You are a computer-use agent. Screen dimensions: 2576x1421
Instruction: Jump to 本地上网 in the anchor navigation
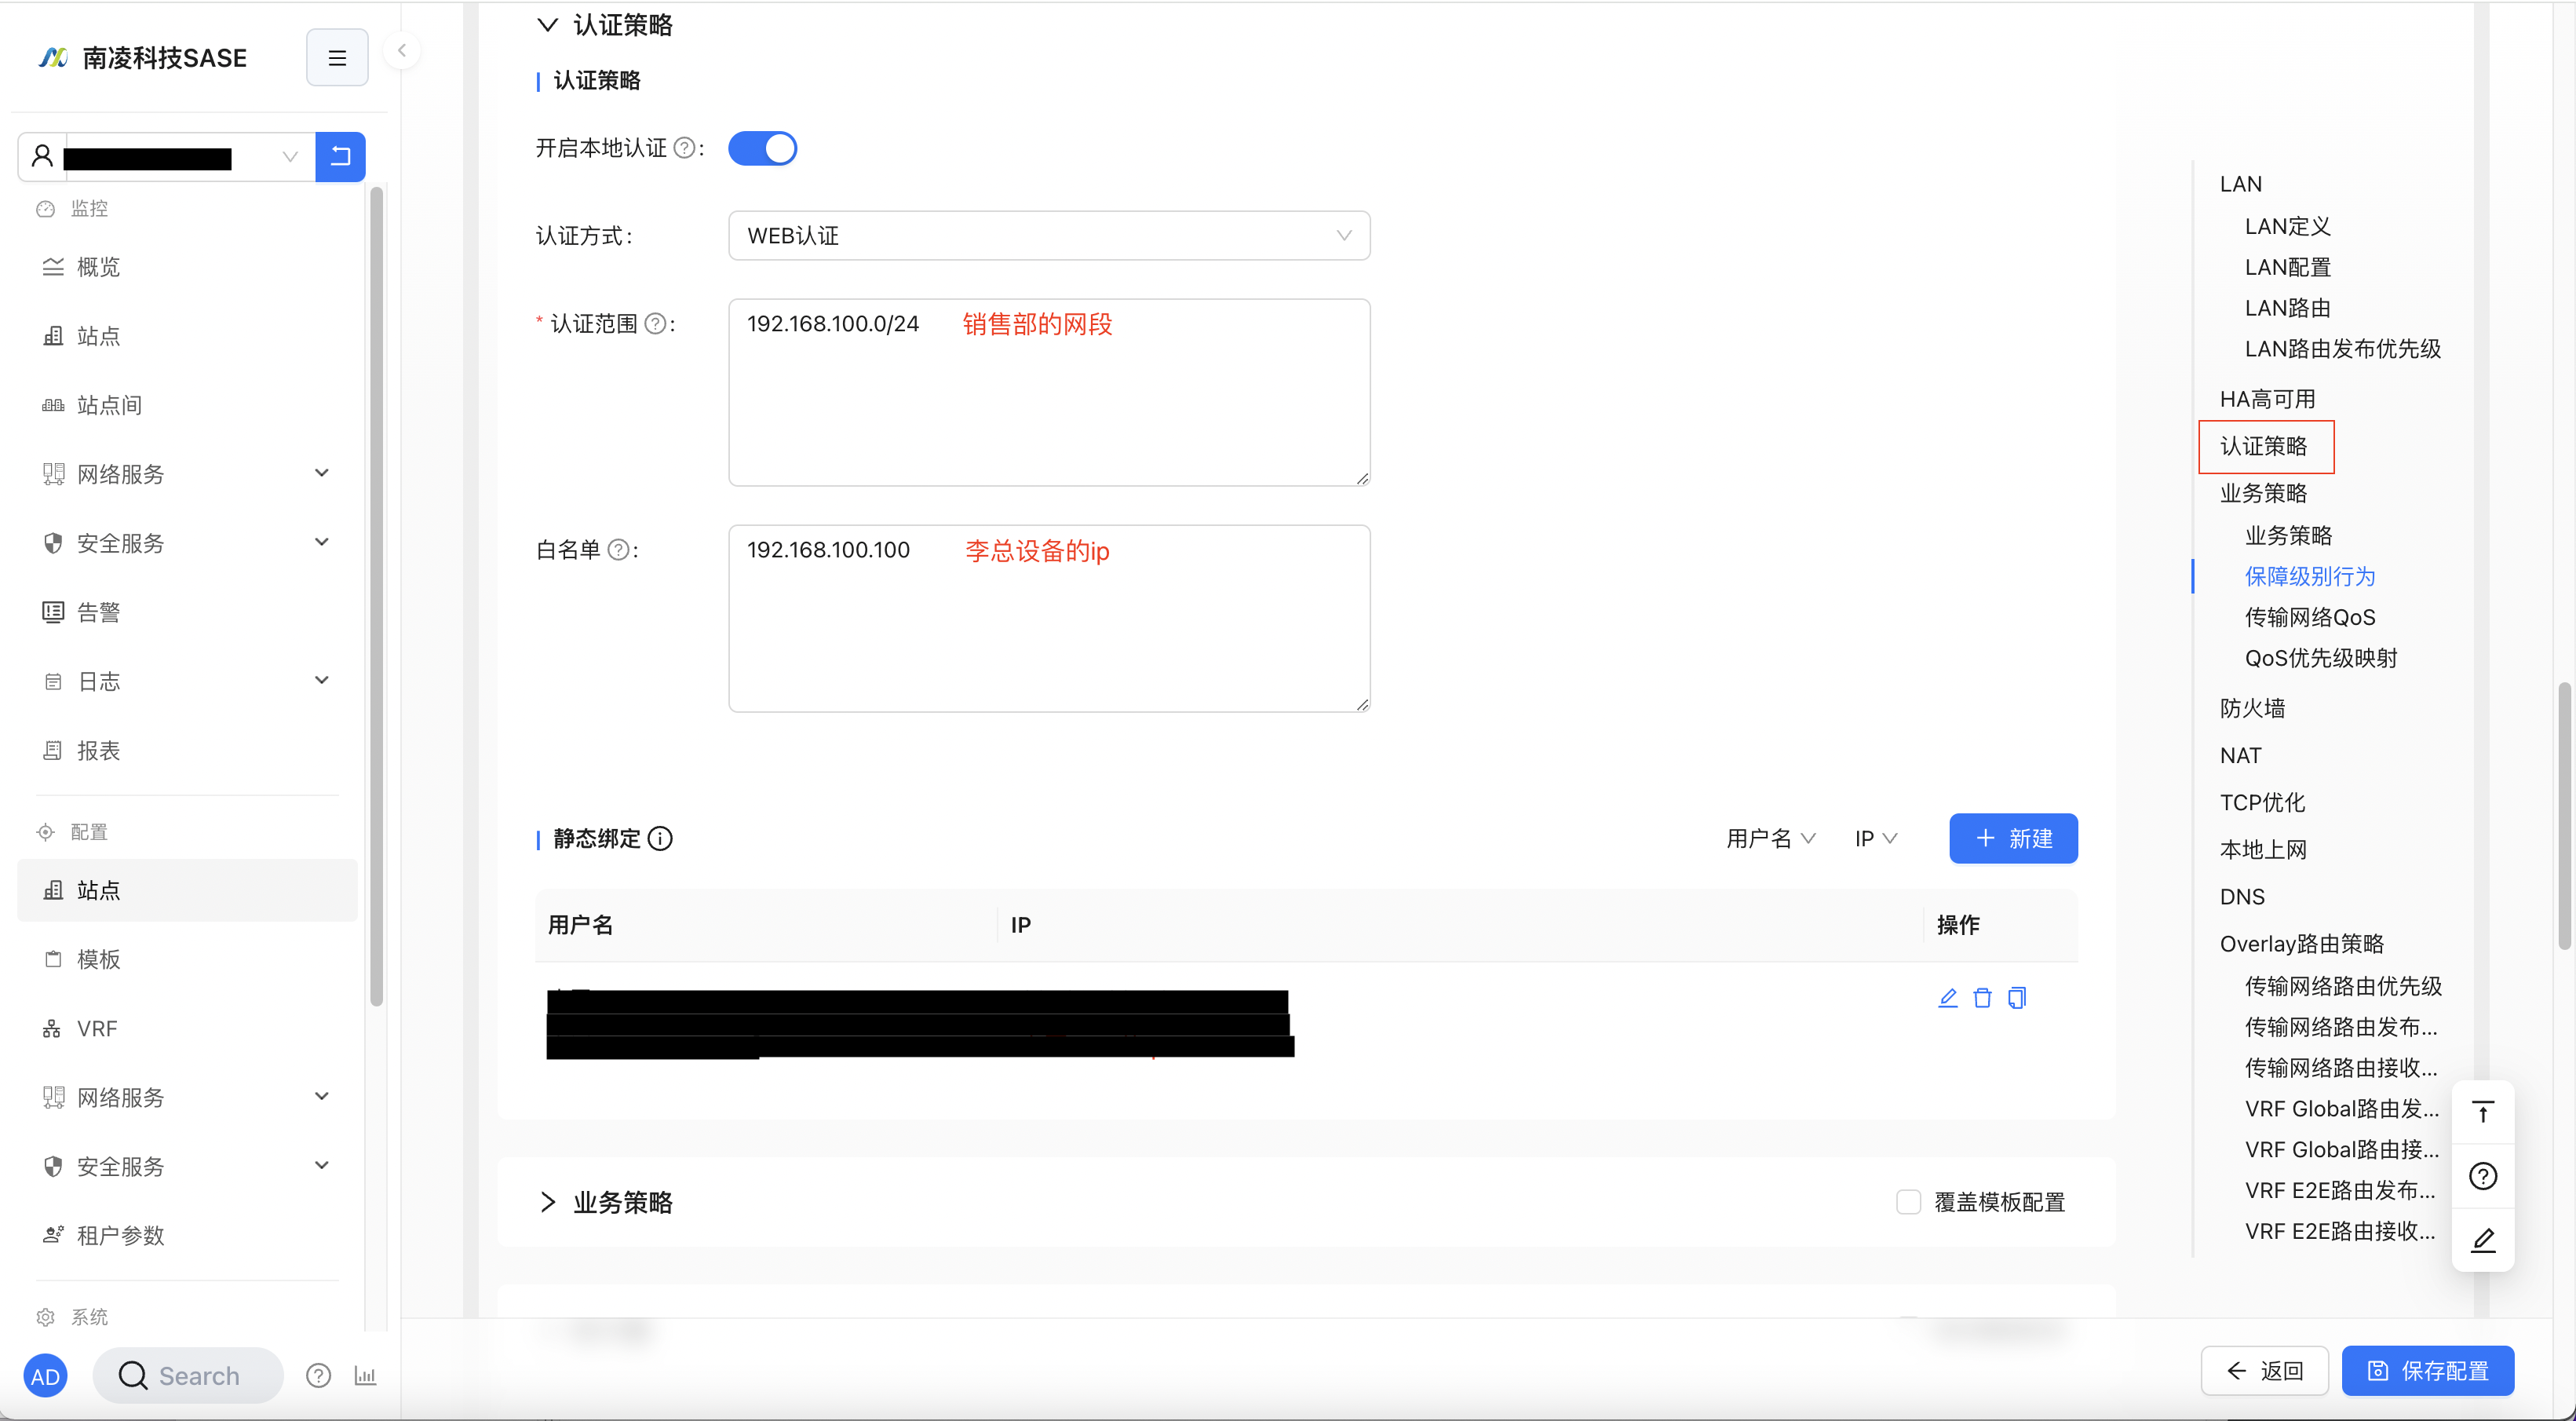click(x=2263, y=849)
